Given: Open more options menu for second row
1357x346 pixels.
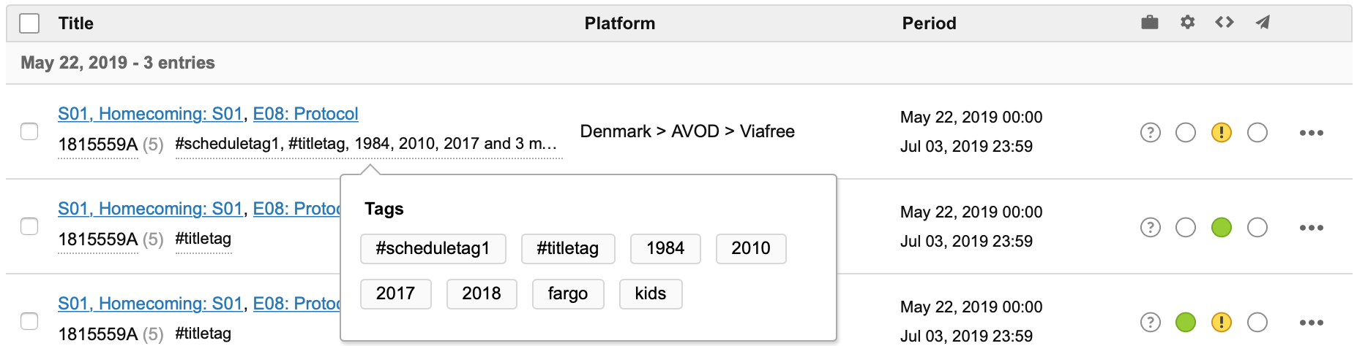Looking at the screenshot, I should [1311, 228].
